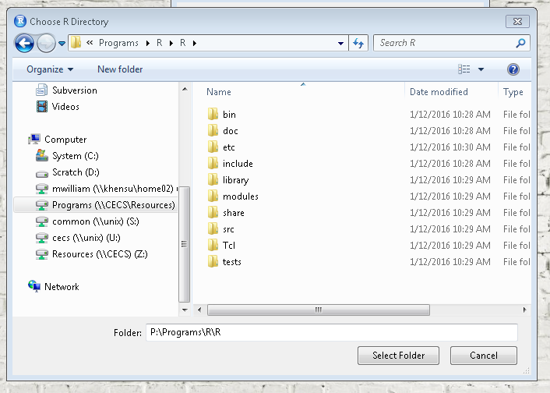Expand the arrow after the first R breadcrumb

tap(171, 43)
